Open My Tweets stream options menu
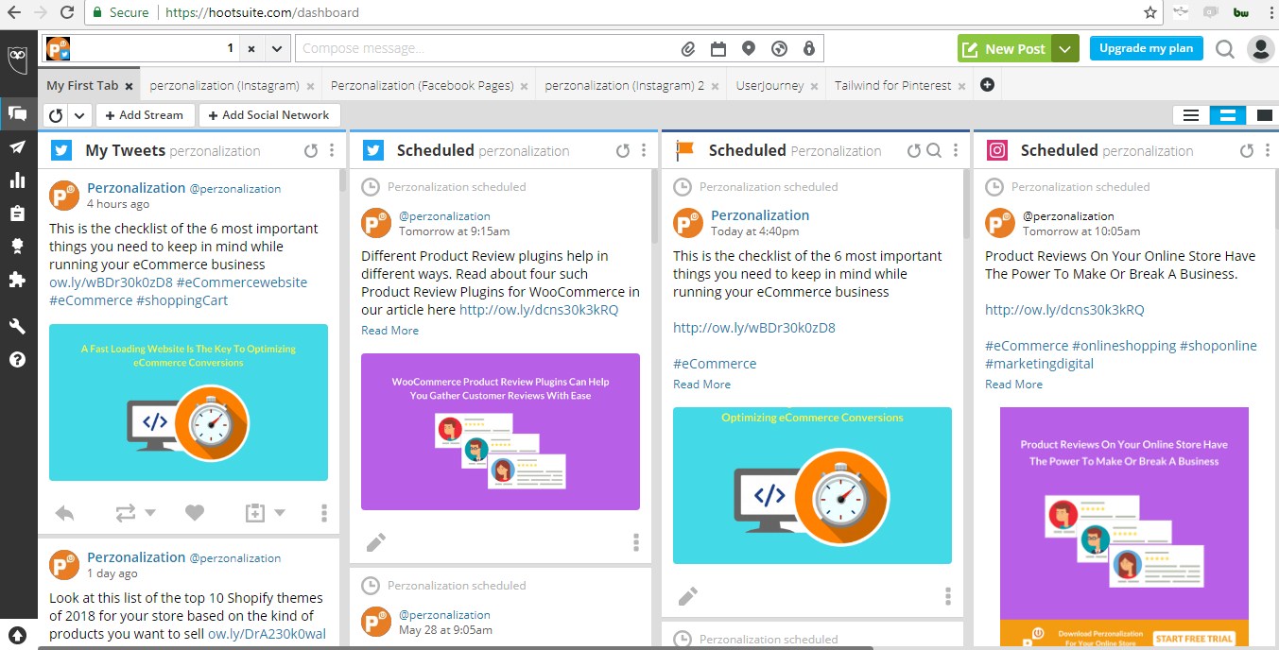This screenshot has width=1279, height=650. (x=332, y=150)
